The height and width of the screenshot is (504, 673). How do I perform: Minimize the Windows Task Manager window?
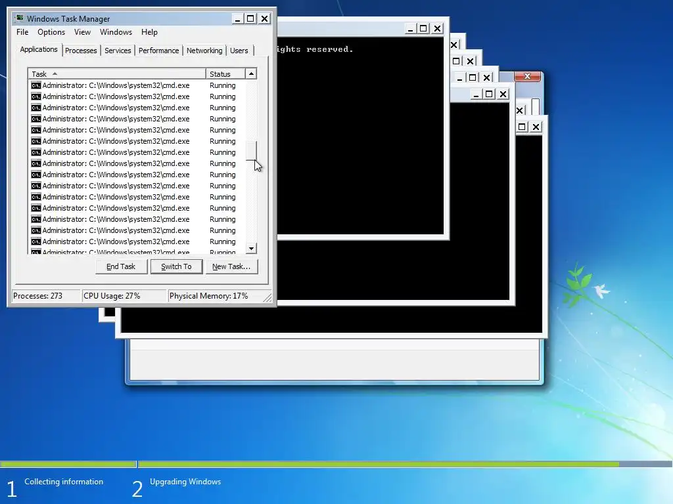[x=238, y=18]
